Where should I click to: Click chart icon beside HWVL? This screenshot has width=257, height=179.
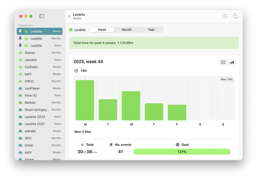tap(20, 81)
